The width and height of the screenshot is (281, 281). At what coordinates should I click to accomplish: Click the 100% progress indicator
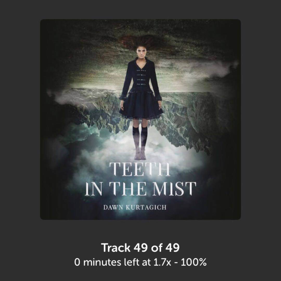194,262
